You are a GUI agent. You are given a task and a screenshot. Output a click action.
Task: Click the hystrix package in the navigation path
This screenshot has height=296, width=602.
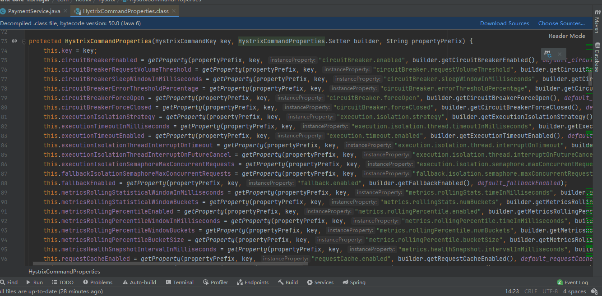(107, 1)
